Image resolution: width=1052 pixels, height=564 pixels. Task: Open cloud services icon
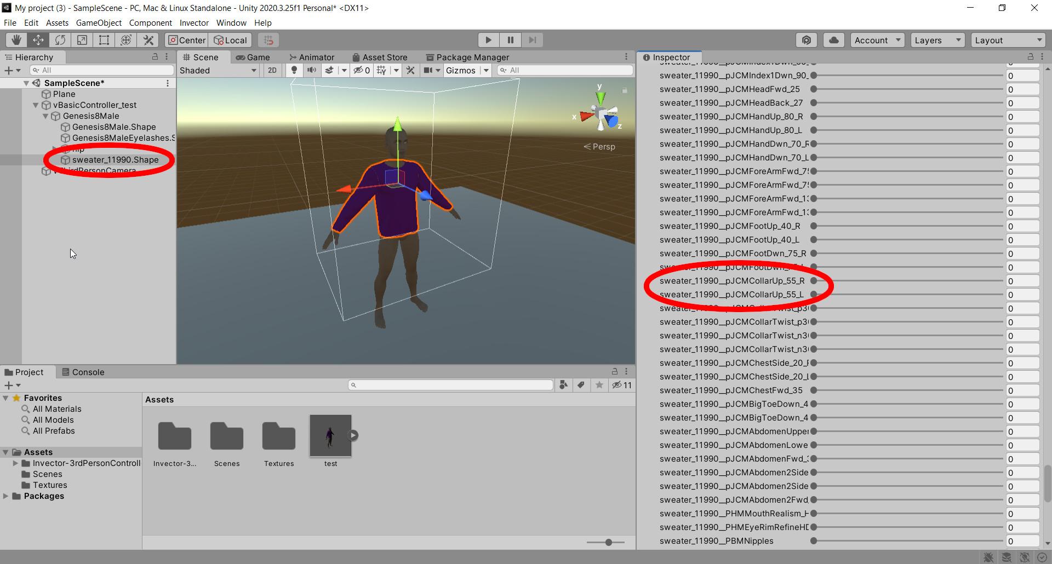point(834,40)
